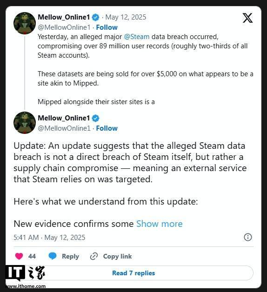Click the blue reply speech bubble icon

[53, 256]
